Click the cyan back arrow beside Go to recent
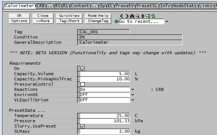This screenshot has height=135, width=217. (x=117, y=21)
